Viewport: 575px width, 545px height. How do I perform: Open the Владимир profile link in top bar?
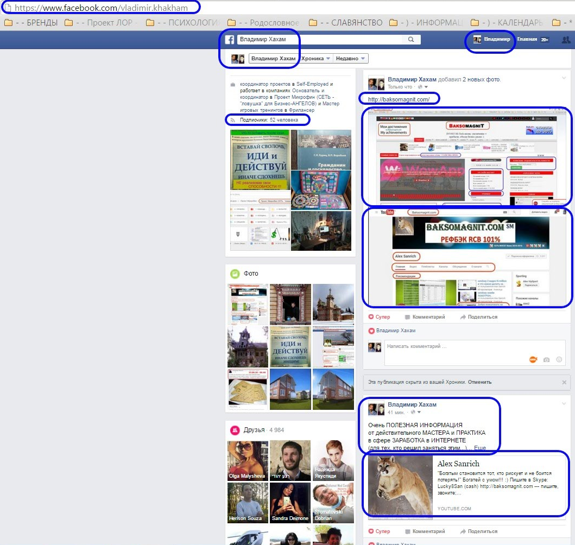tap(492, 39)
